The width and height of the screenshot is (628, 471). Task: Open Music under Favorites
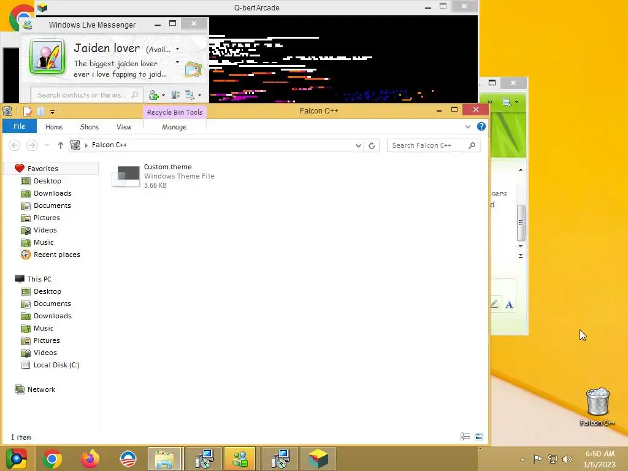tap(44, 242)
